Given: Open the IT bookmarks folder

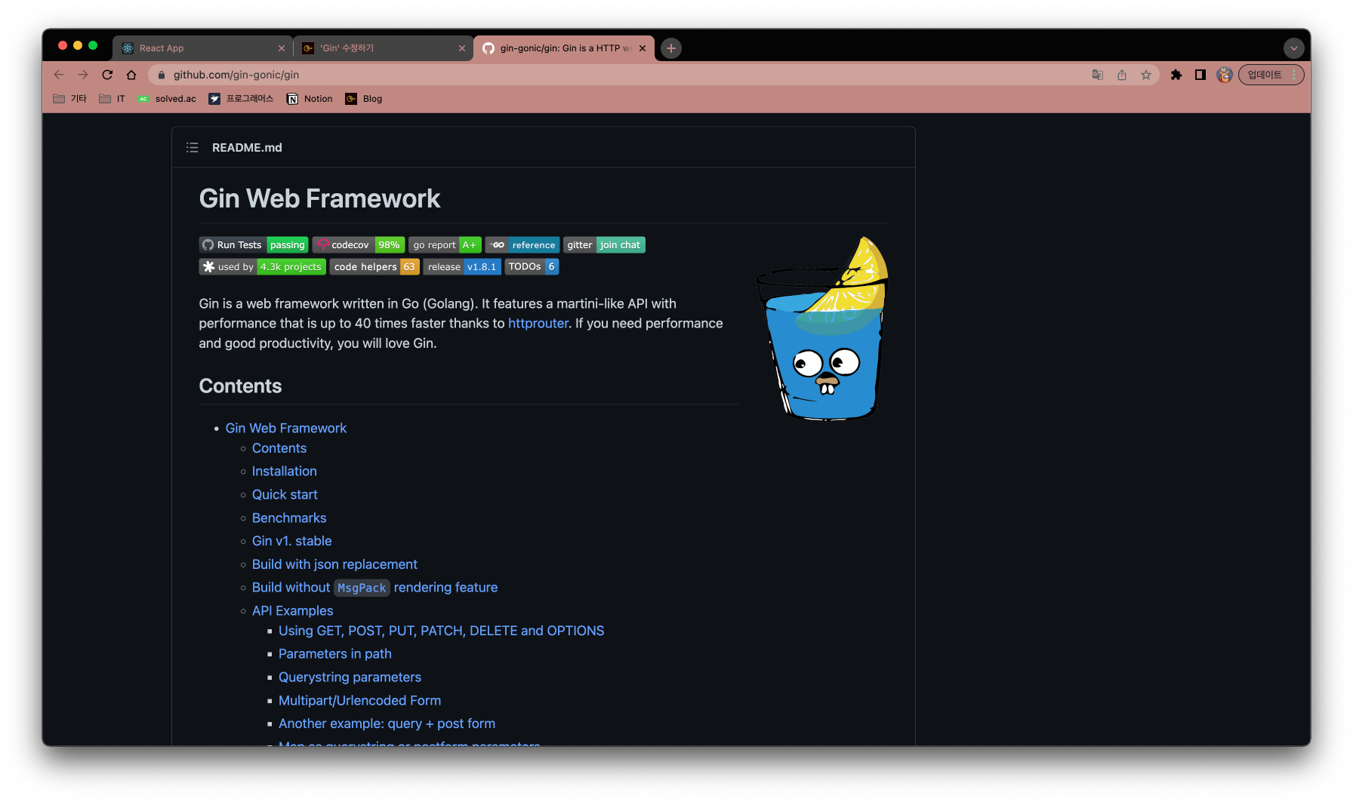Looking at the screenshot, I should [112, 99].
